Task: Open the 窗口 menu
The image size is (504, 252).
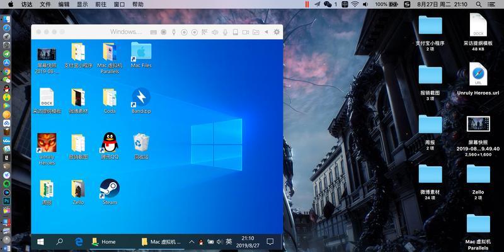Action: coord(119,4)
